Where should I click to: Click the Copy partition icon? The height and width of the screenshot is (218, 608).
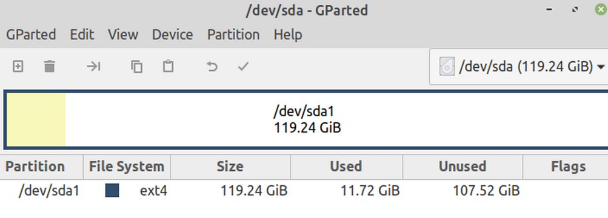136,67
